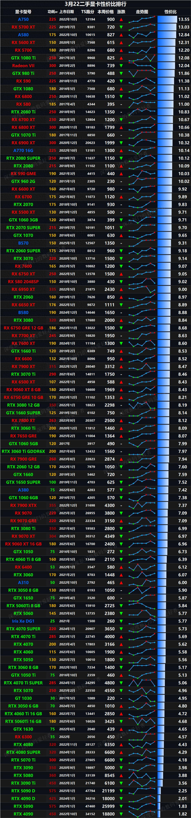This screenshot has width=191, height=818.
Task: Click the value bar for RTX 5090 D
Action: [159, 791]
